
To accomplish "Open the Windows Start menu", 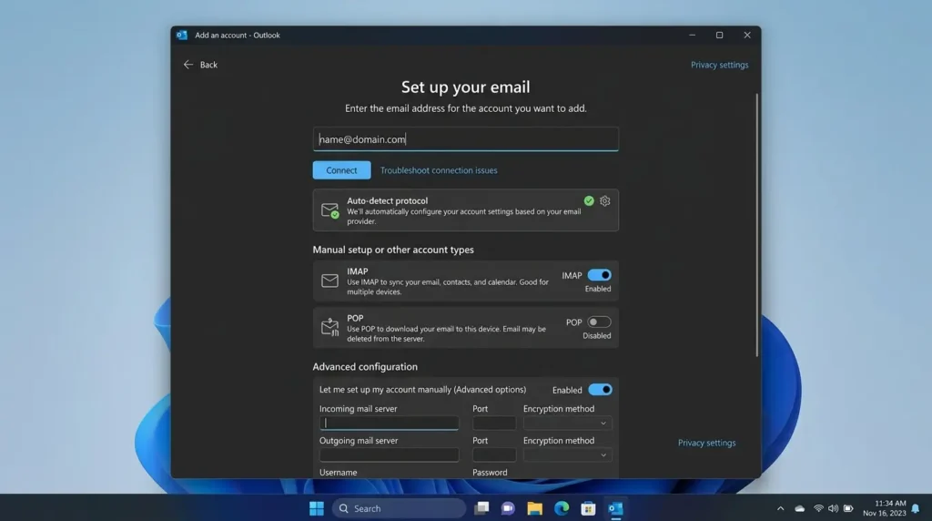I will click(x=317, y=508).
